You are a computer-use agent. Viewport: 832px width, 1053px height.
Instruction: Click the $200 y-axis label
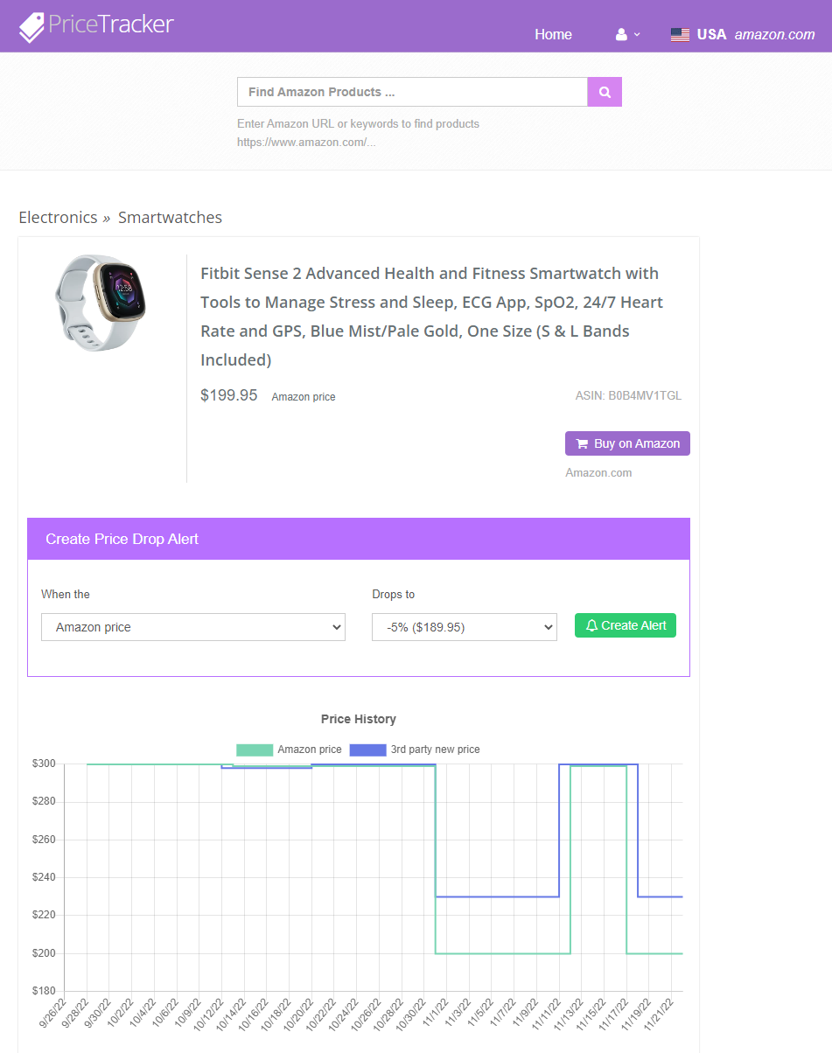click(44, 953)
